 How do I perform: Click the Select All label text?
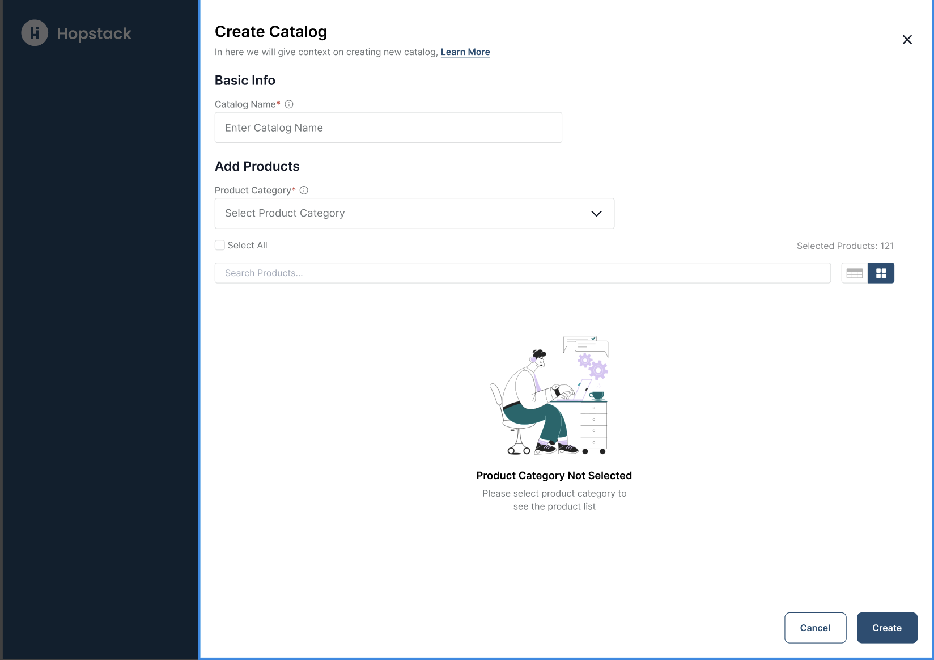247,246
